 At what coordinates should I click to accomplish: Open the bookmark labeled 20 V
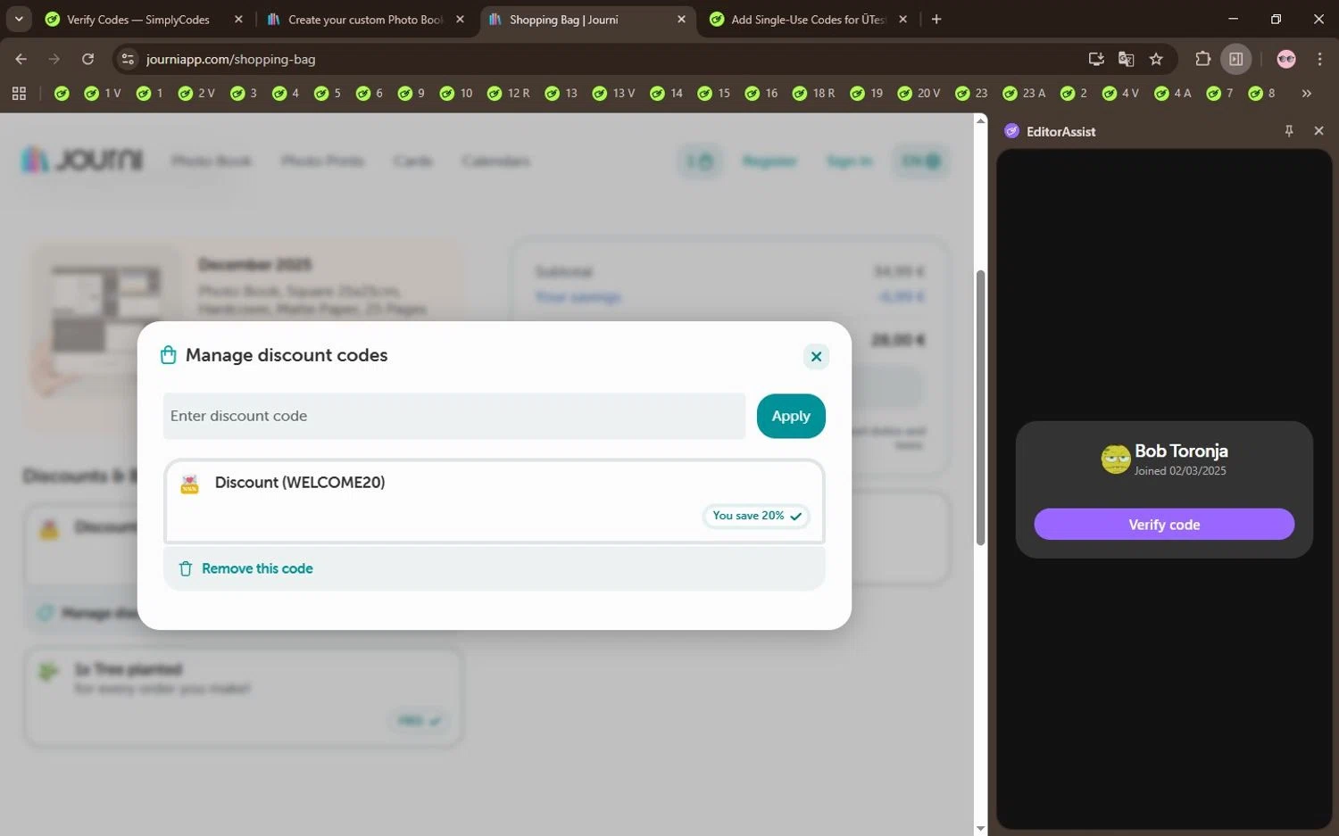pyautogui.click(x=919, y=93)
